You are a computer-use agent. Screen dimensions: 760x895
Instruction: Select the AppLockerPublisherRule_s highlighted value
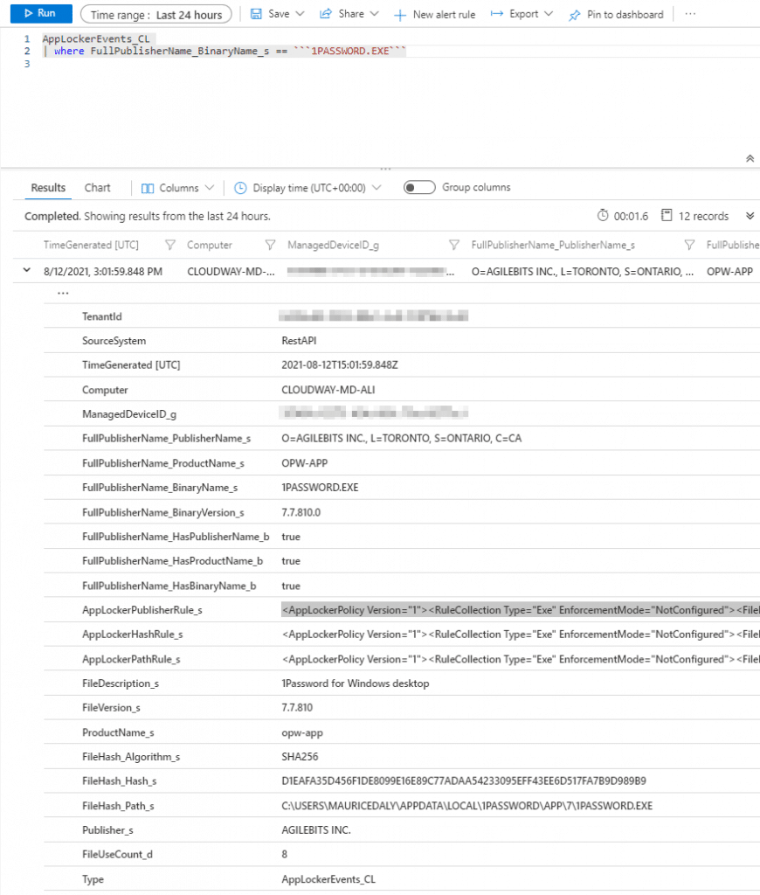(x=521, y=610)
